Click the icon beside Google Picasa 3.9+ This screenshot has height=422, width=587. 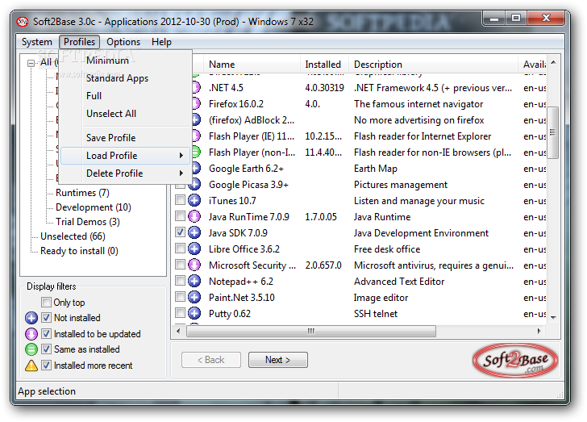point(194,185)
